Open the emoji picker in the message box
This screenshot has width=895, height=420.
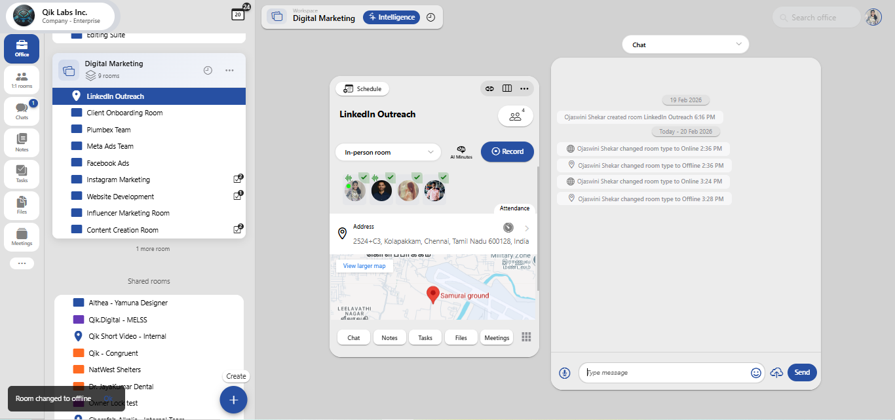(756, 373)
